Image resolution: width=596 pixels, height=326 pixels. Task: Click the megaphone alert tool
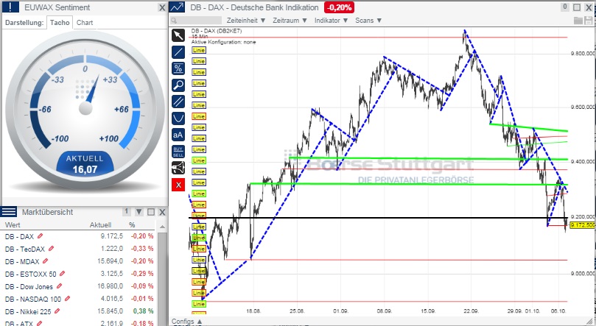coord(178,168)
